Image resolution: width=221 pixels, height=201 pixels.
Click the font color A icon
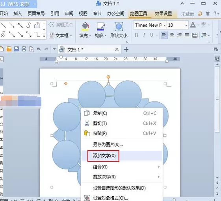193,25
